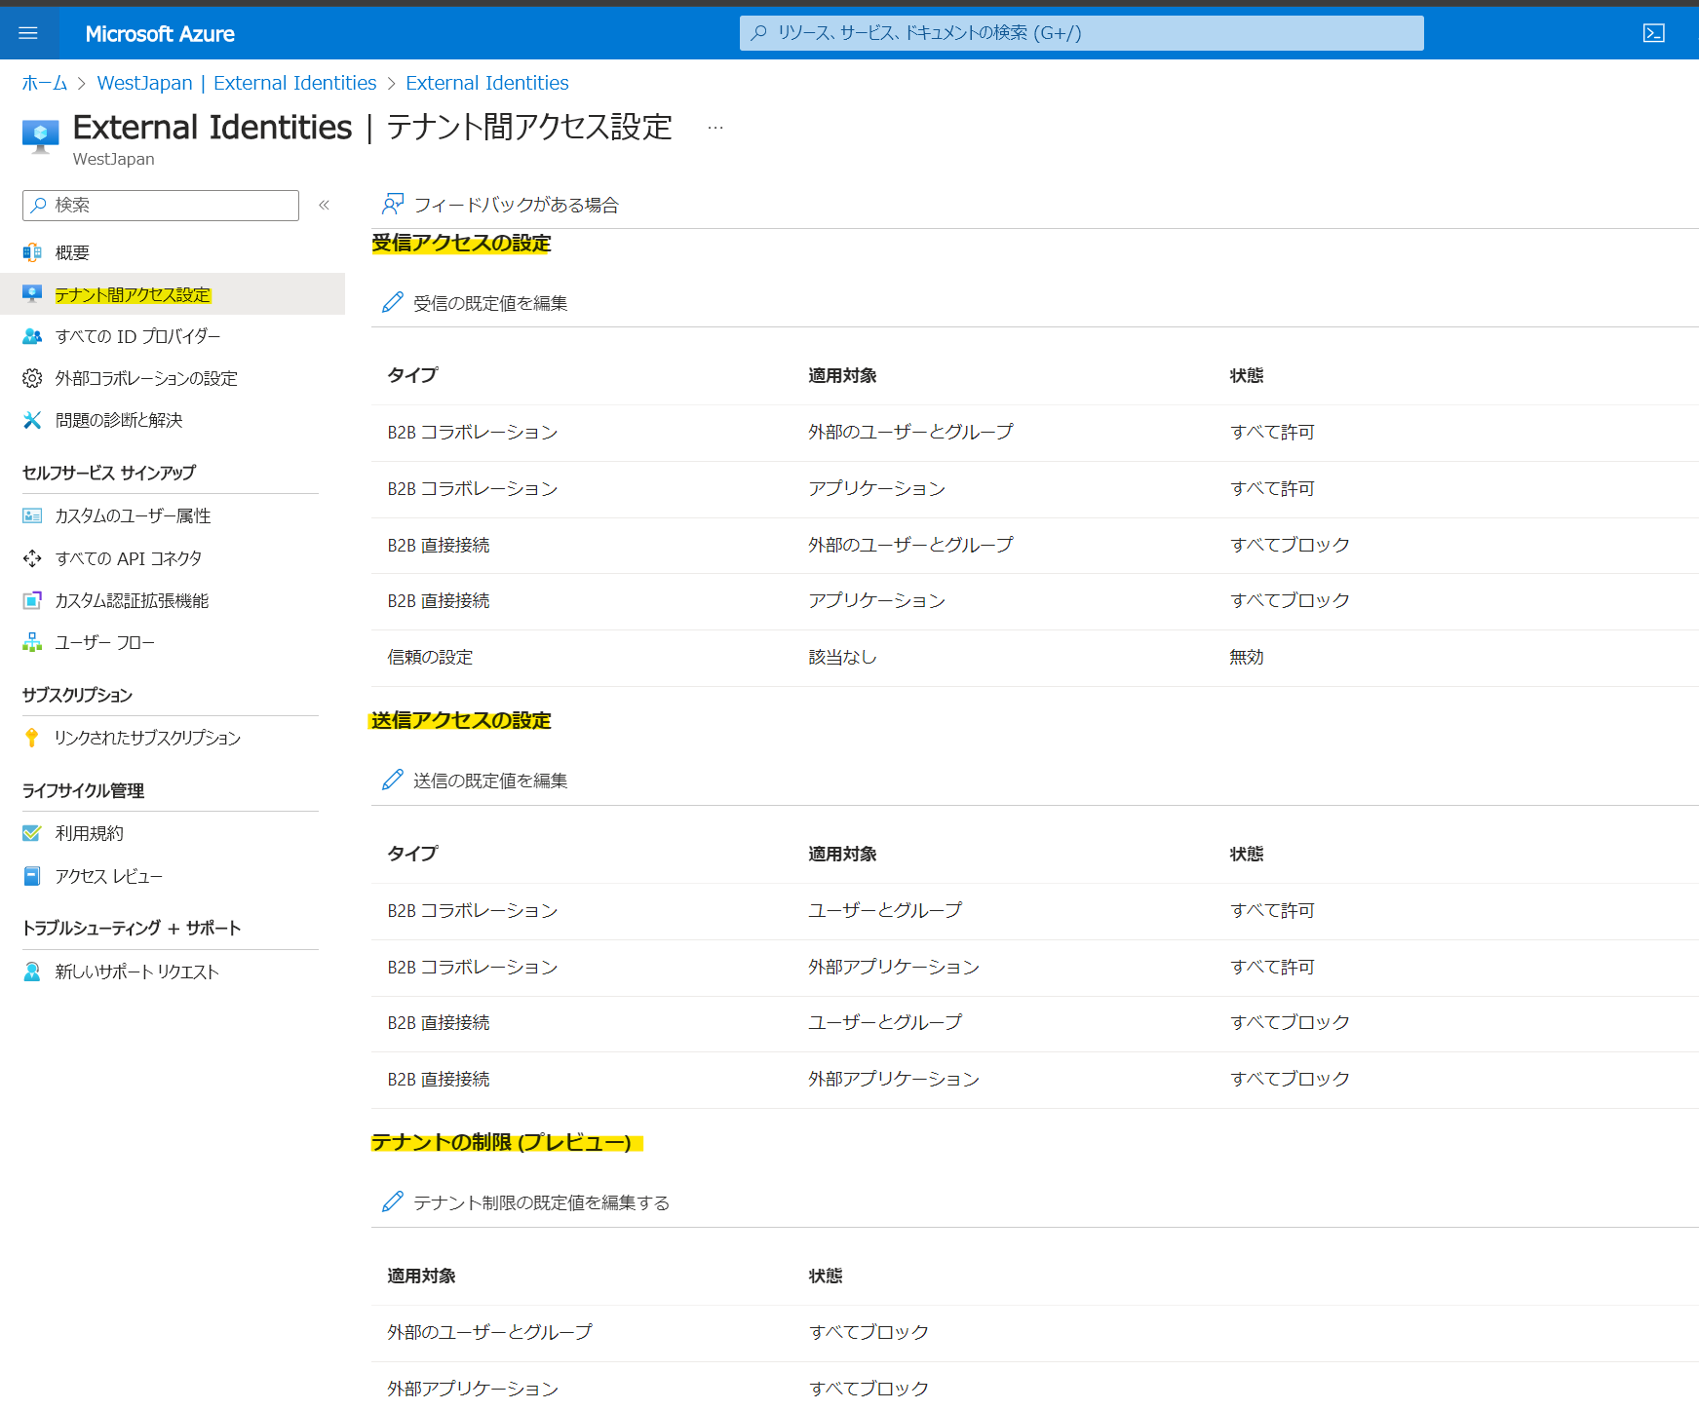Click the すべての API コネクタ icon
This screenshot has height=1410, width=1699.
(32, 558)
